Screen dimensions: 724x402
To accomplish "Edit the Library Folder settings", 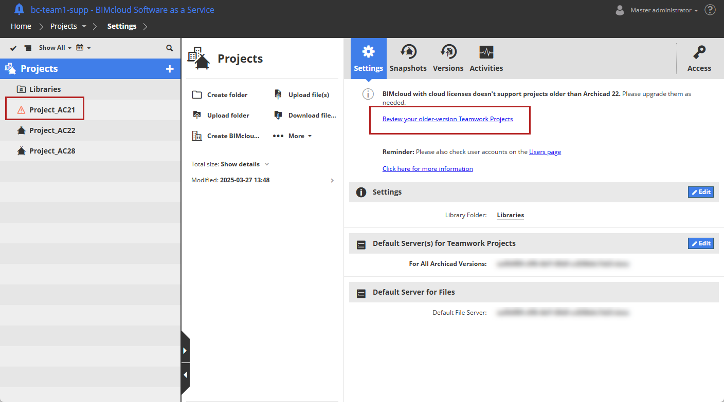I will tap(701, 192).
